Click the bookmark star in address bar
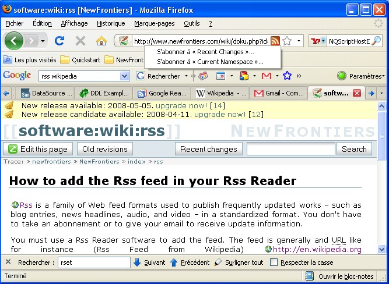 287,41
